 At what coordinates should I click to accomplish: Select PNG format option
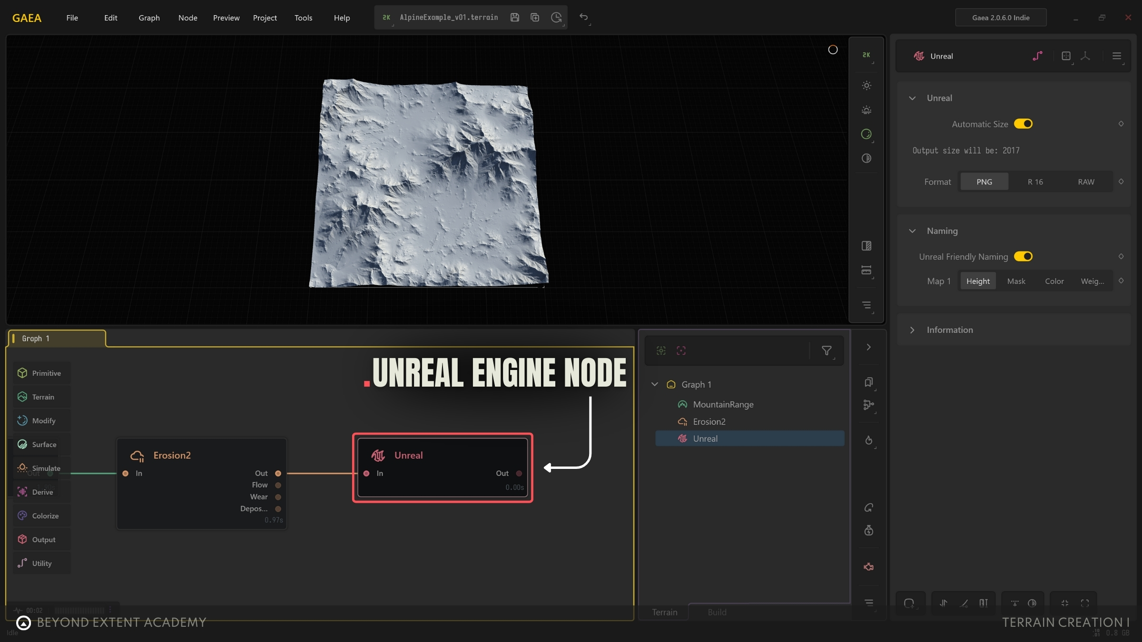[x=984, y=182]
